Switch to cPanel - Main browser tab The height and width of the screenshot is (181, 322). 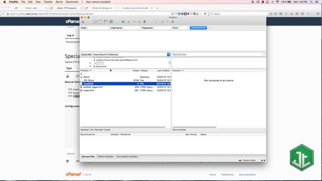31,8
